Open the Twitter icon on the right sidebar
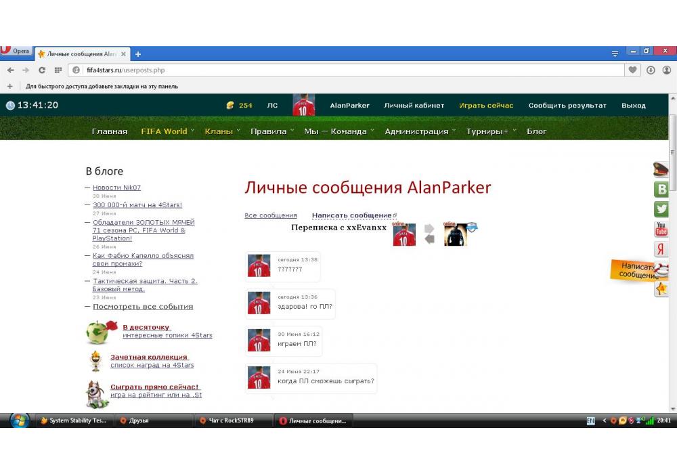Image resolution: width=677 pixels, height=474 pixels. [x=661, y=209]
